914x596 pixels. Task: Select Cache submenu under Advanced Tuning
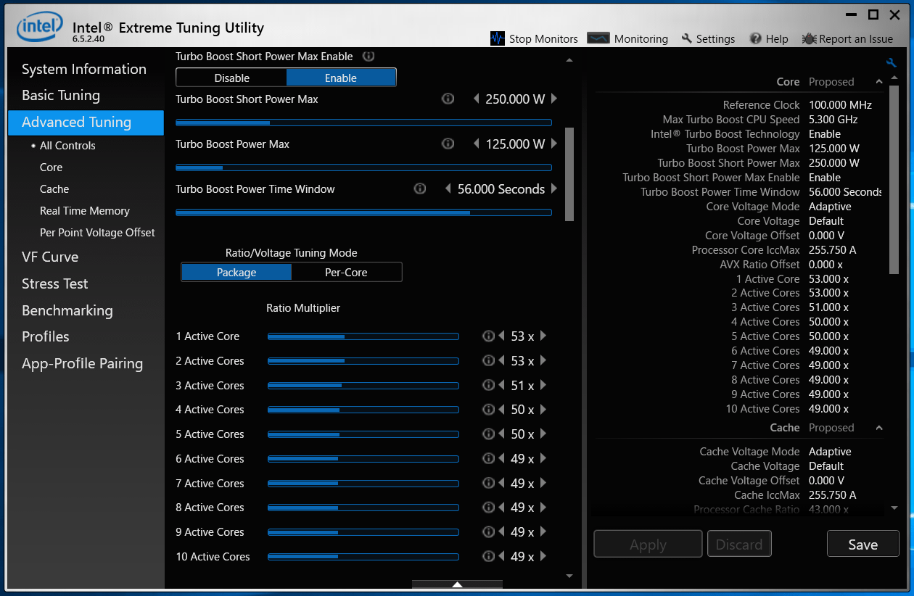tap(54, 189)
